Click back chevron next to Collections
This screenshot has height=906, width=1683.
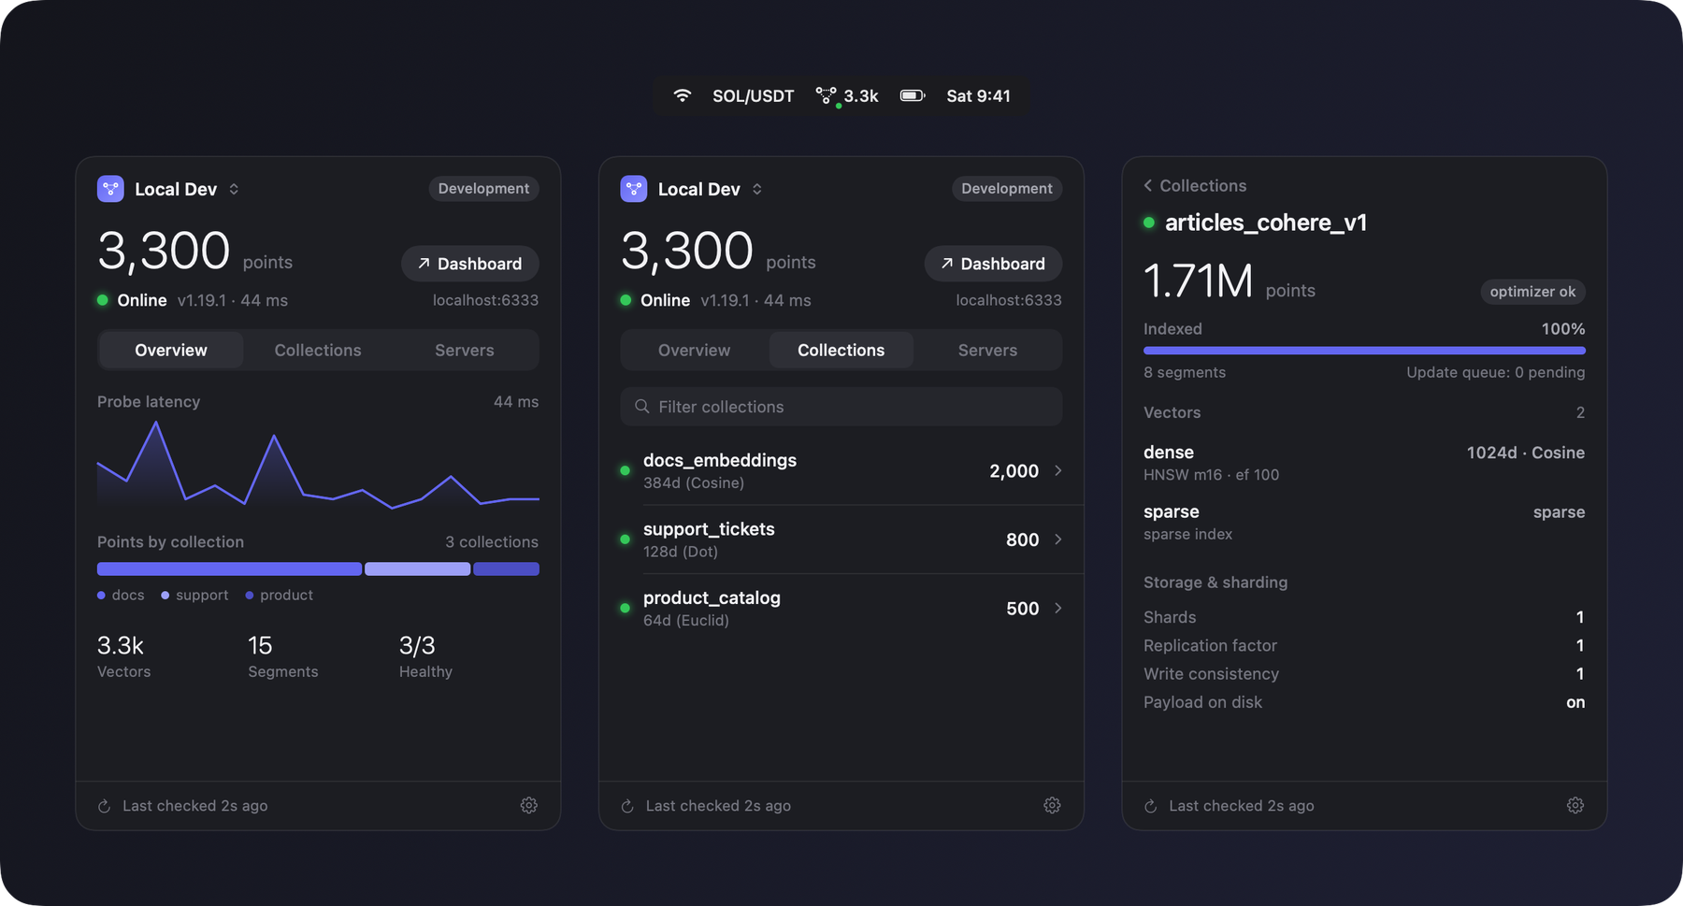click(x=1148, y=185)
